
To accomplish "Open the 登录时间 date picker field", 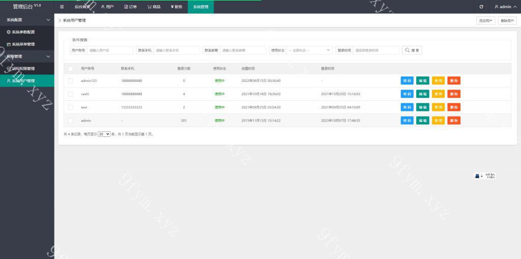I will pos(376,50).
